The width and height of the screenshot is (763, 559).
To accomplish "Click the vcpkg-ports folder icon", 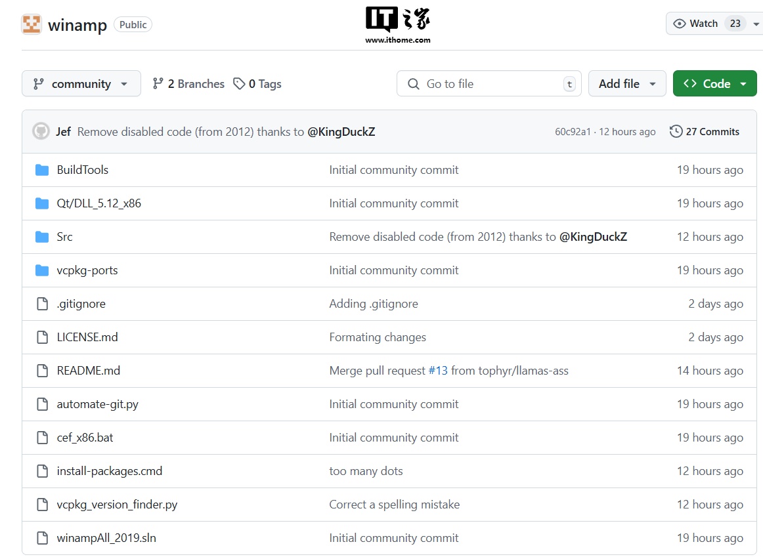I will [42, 270].
